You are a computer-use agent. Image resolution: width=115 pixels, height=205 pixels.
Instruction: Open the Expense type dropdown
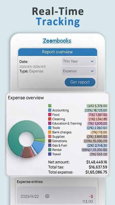79,71
